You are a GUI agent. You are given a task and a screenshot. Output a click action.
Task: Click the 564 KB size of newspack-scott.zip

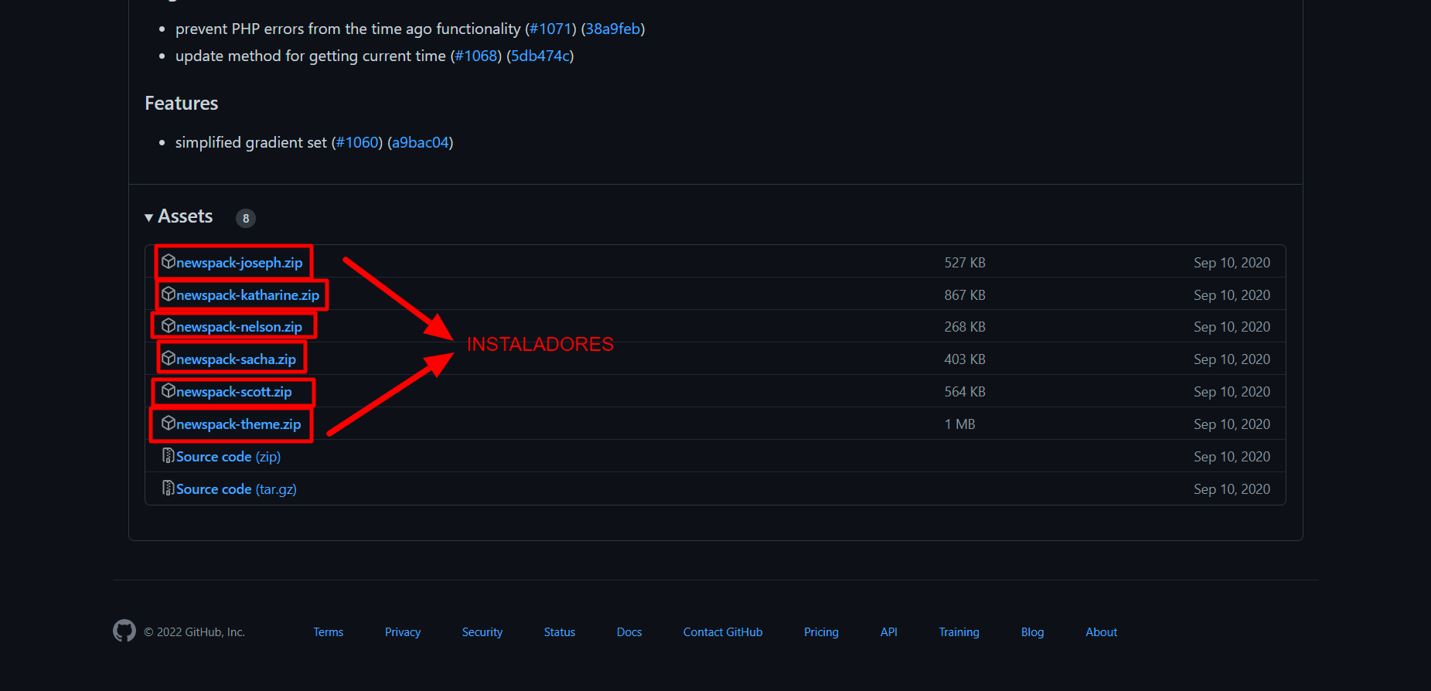click(x=965, y=392)
